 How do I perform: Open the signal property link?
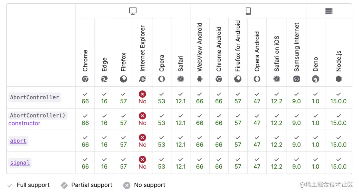[20, 163]
